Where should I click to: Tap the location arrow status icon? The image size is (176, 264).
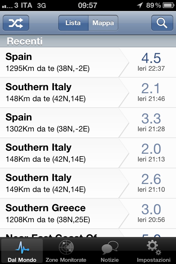click(140, 5)
